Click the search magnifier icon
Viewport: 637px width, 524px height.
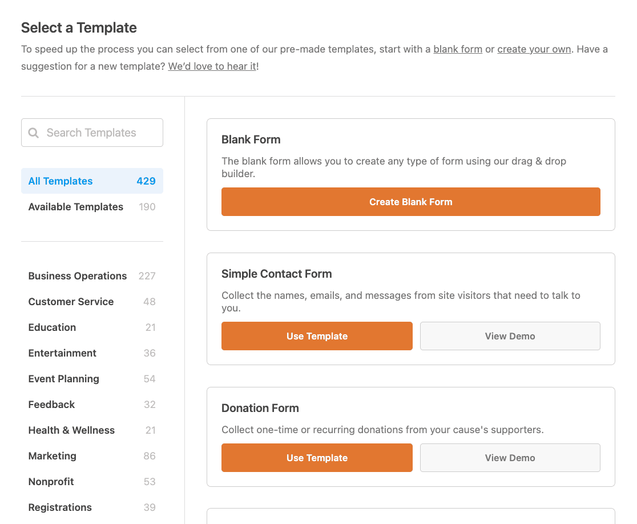tap(34, 133)
